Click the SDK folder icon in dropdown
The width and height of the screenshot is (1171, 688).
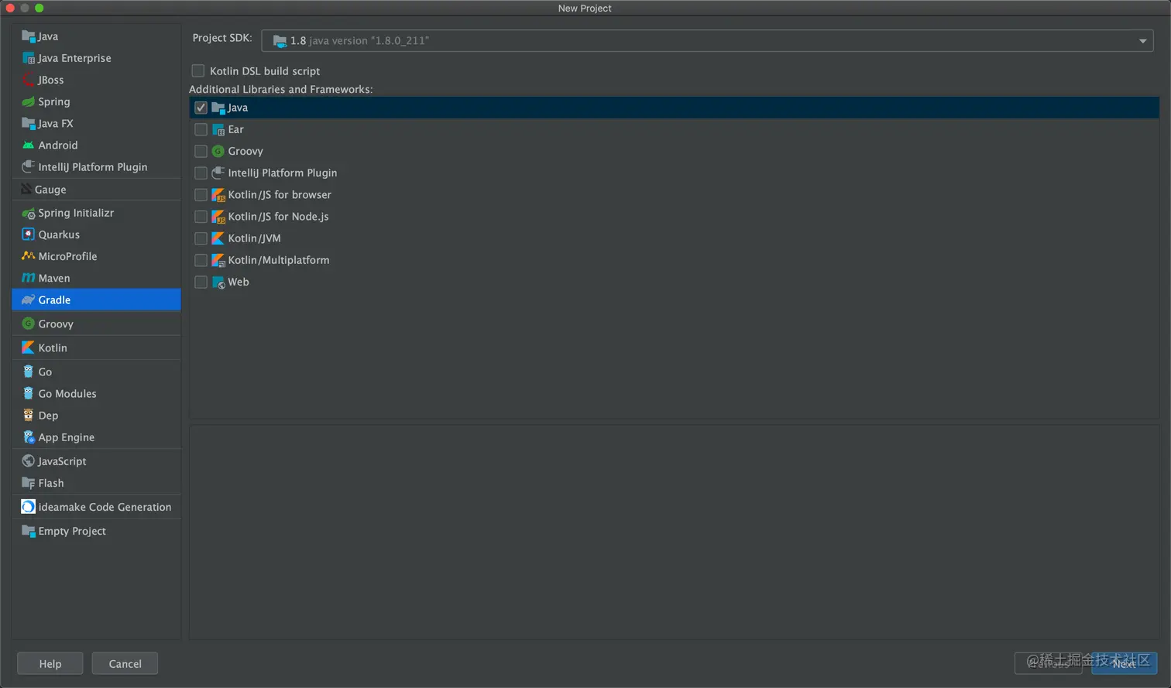[x=280, y=41]
